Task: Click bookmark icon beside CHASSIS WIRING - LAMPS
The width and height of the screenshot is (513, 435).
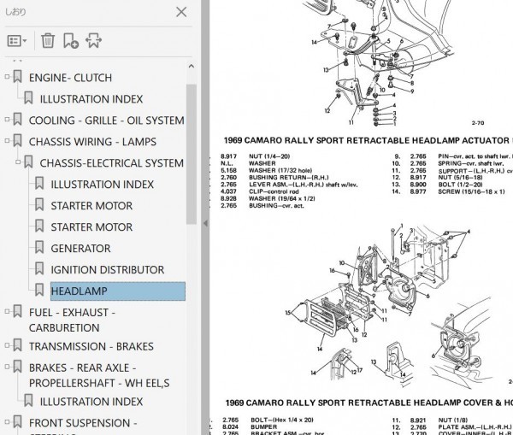Action: point(17,141)
